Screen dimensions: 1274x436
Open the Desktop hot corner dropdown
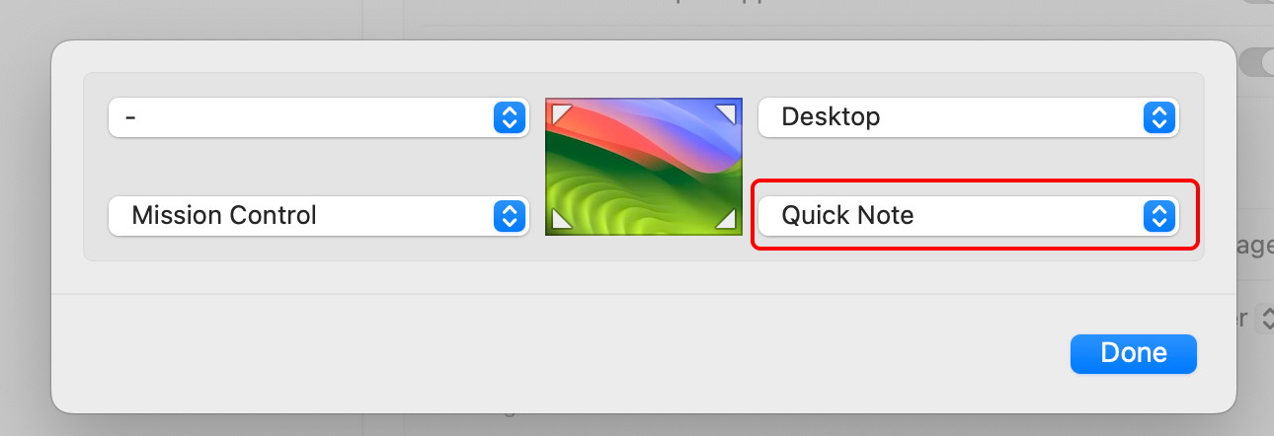968,117
